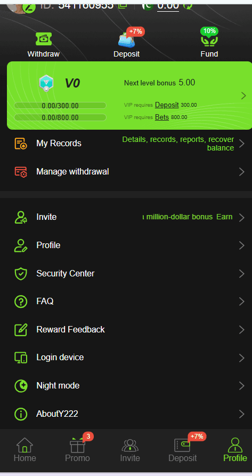252x476 pixels.
Task: Click the V0 VIP badge icon
Action: (x=46, y=83)
